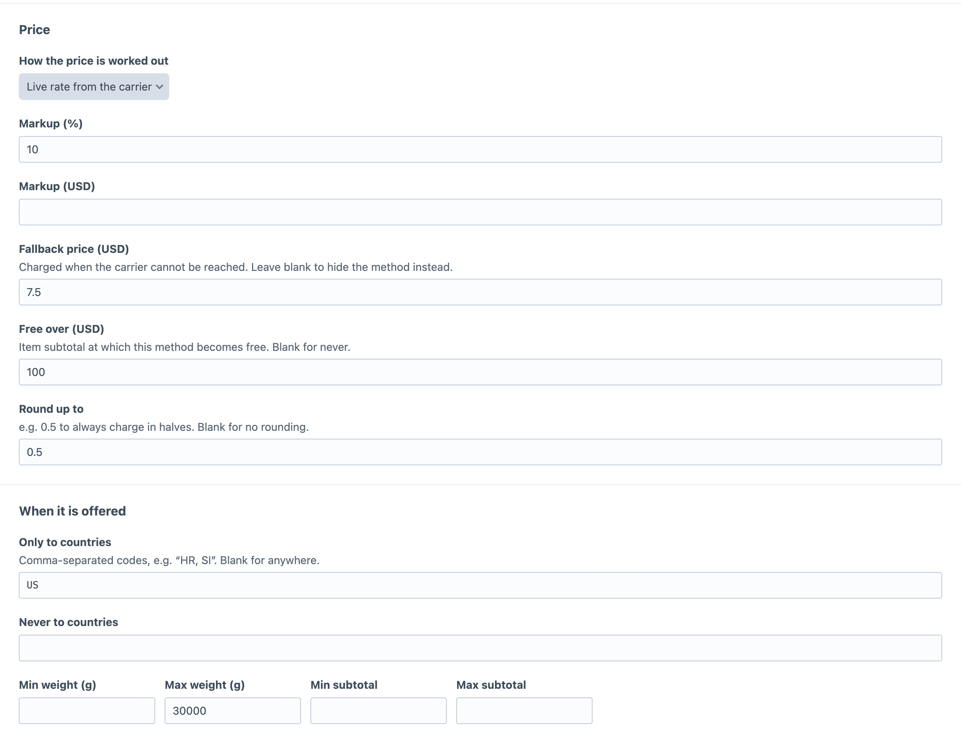Click the 'Round up to' label
961x737 pixels.
[x=51, y=409]
